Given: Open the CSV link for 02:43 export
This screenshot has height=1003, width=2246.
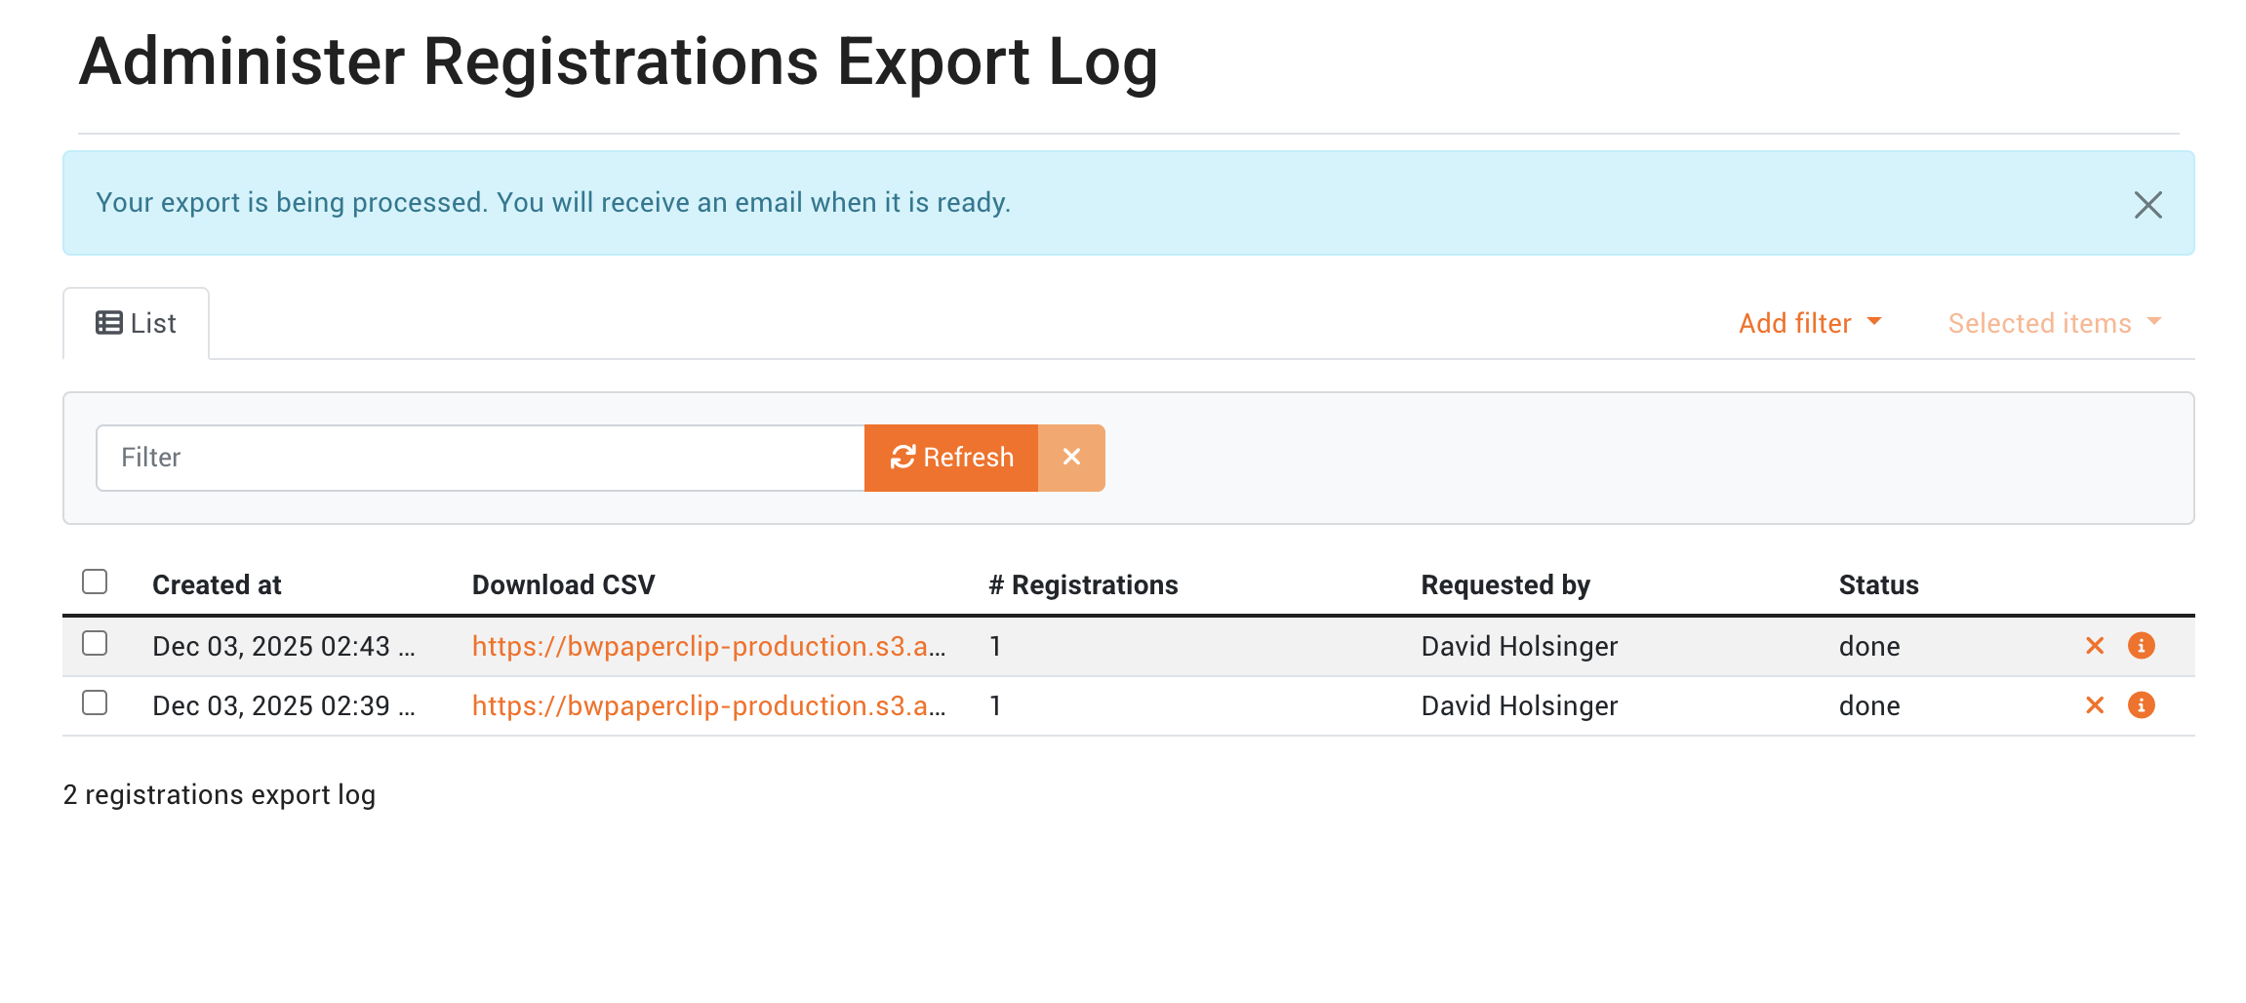Looking at the screenshot, I should (708, 646).
